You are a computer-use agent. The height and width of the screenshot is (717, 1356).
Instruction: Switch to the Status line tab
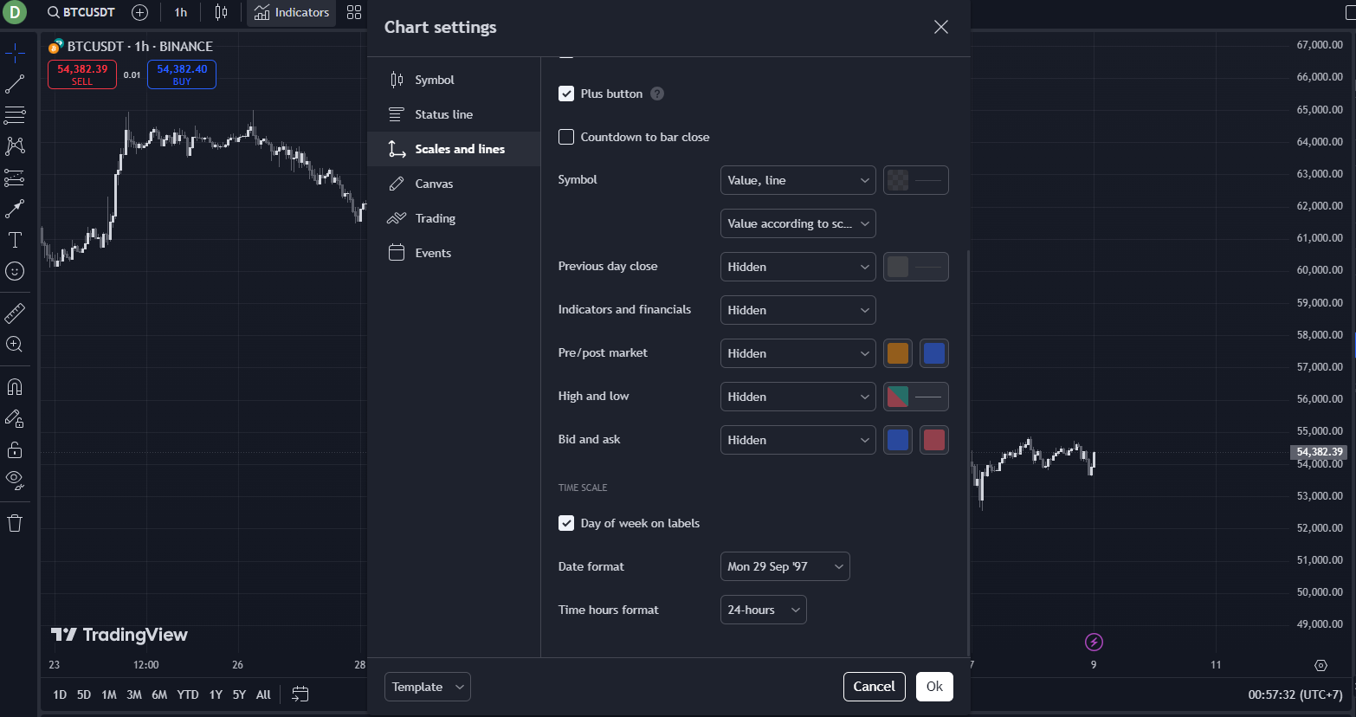(454, 114)
